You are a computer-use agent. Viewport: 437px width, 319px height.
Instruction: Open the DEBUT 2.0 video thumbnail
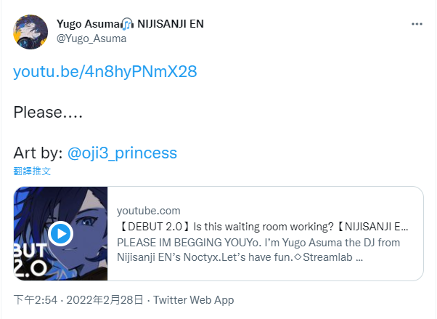pos(60,233)
